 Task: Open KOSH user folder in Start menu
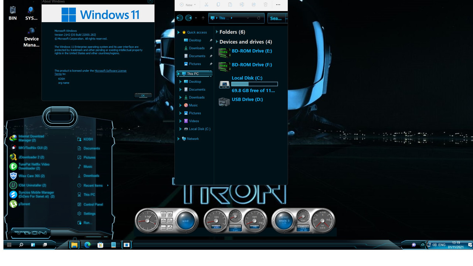point(85,139)
